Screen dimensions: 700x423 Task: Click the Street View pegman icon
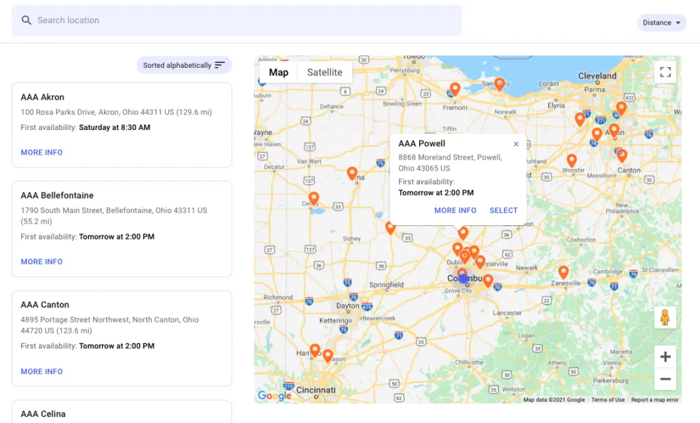click(665, 318)
